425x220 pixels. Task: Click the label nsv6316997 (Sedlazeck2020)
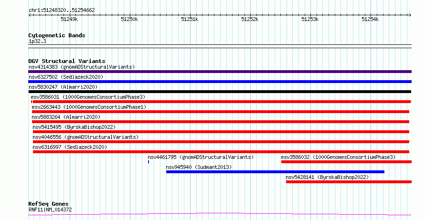pyautogui.click(x=70, y=147)
